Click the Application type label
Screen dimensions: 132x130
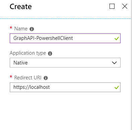pyautogui.click(x=28, y=53)
